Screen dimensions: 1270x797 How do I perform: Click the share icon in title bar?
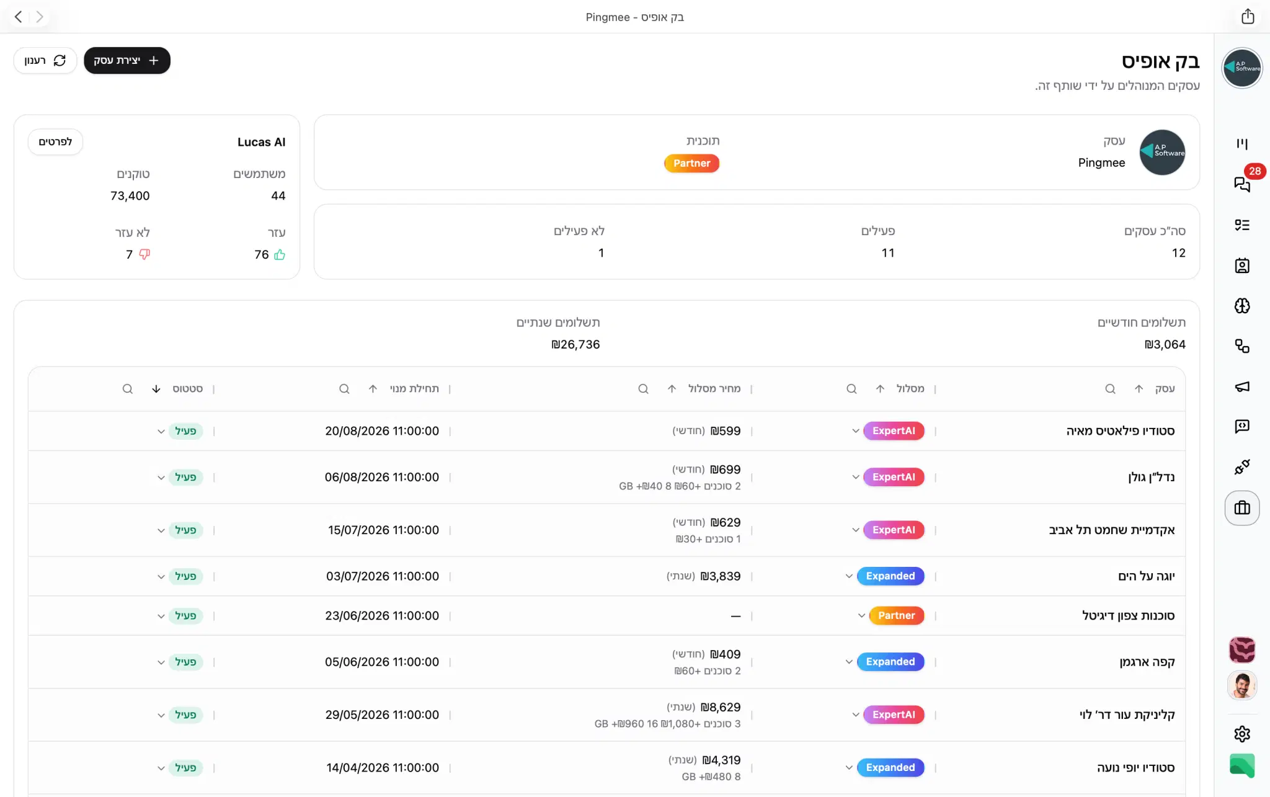pyautogui.click(x=1248, y=17)
